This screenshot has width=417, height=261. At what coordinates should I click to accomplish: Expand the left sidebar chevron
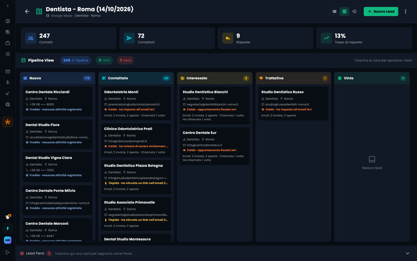(x=8, y=6)
